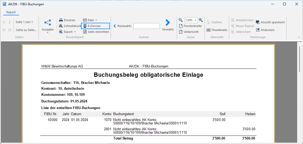
Task: Maximize the AK/DK window
Action: pos(284,4)
